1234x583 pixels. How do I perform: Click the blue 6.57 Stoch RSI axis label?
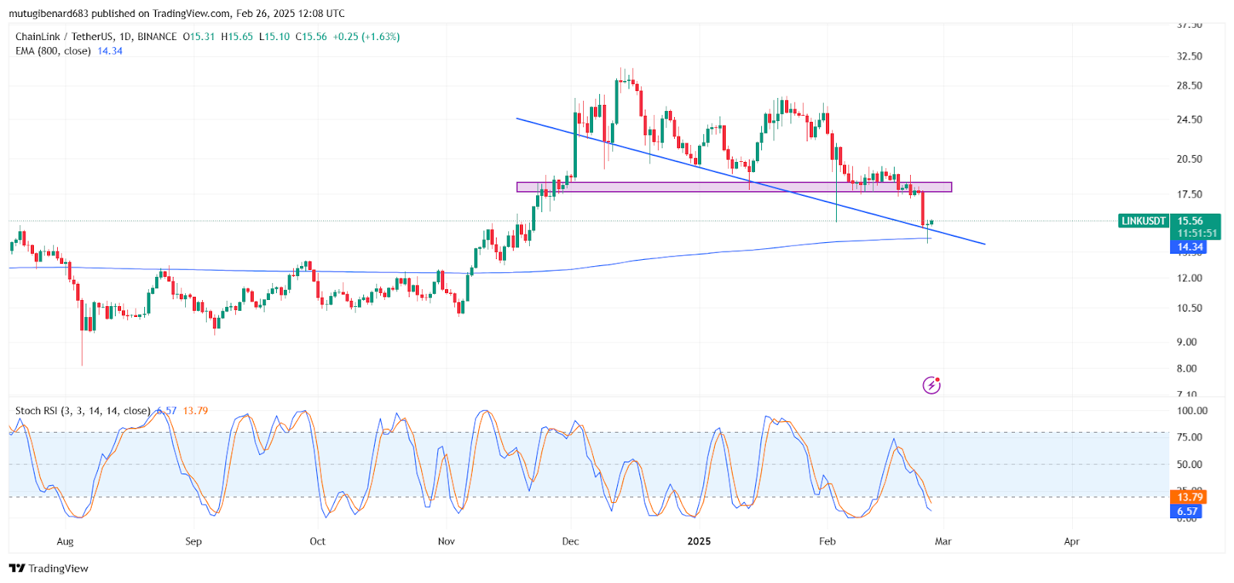[1187, 511]
